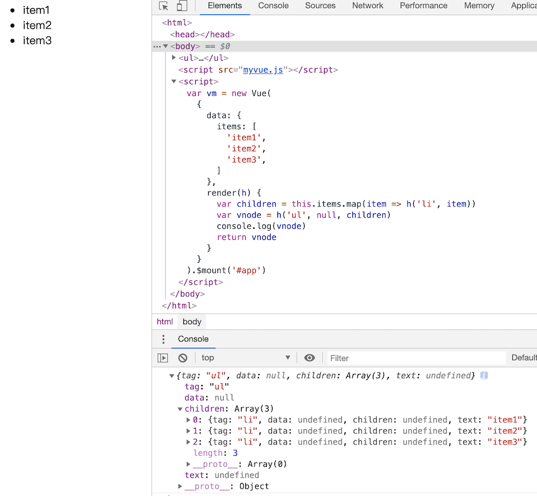Switch to the Elements tab
Screen dimensions: 537x496
(x=225, y=6)
